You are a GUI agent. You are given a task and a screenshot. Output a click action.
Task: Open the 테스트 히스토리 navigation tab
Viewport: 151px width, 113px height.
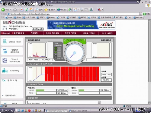tap(53, 33)
